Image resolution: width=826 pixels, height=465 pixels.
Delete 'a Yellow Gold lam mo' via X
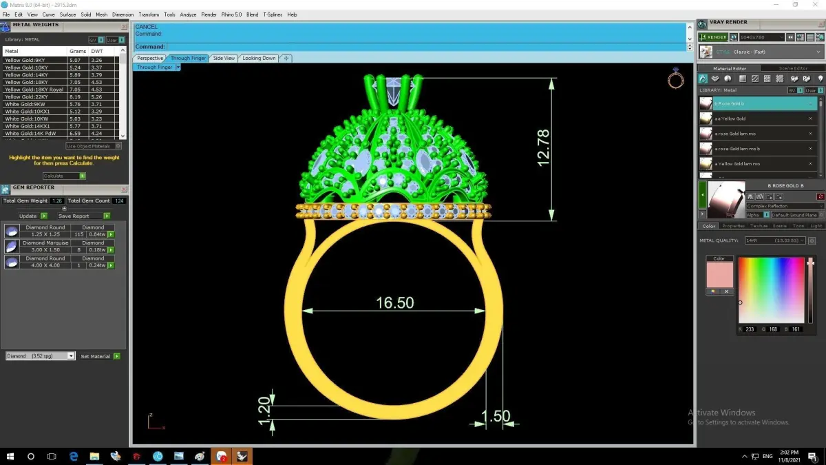(810, 164)
